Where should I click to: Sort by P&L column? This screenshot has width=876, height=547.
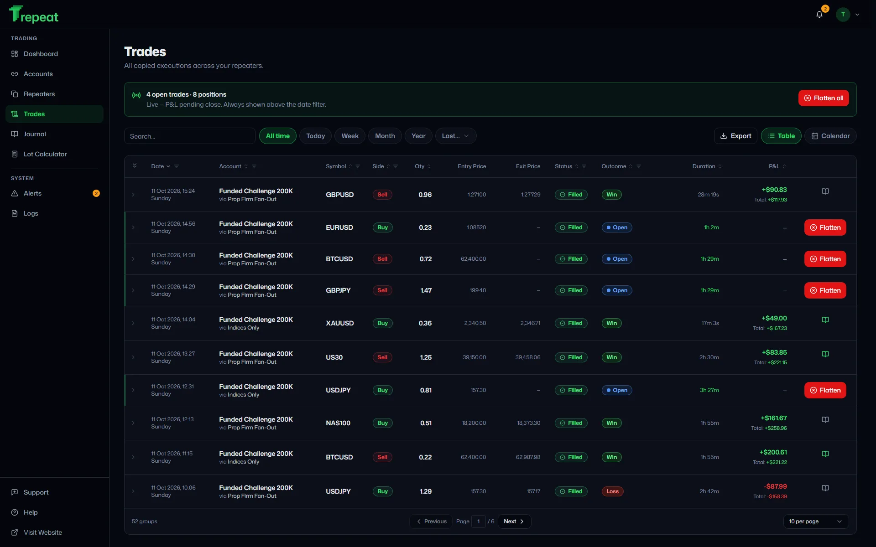tap(777, 166)
